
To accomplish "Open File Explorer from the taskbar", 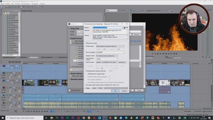I will click(x=52, y=118).
